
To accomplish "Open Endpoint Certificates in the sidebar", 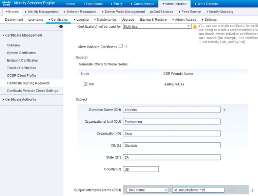I will (x=22, y=60).
